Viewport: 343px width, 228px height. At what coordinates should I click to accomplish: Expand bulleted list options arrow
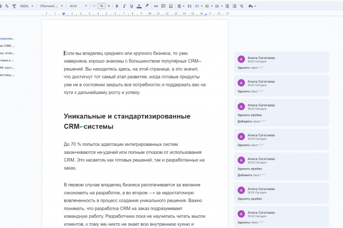pos(212,6)
